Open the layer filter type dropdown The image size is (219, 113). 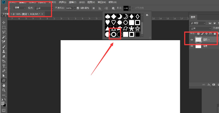(198, 23)
